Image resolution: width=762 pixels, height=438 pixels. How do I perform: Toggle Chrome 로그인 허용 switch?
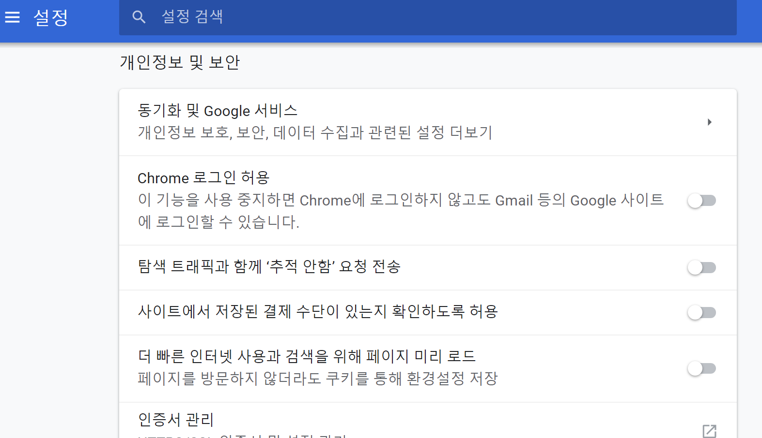coord(702,201)
